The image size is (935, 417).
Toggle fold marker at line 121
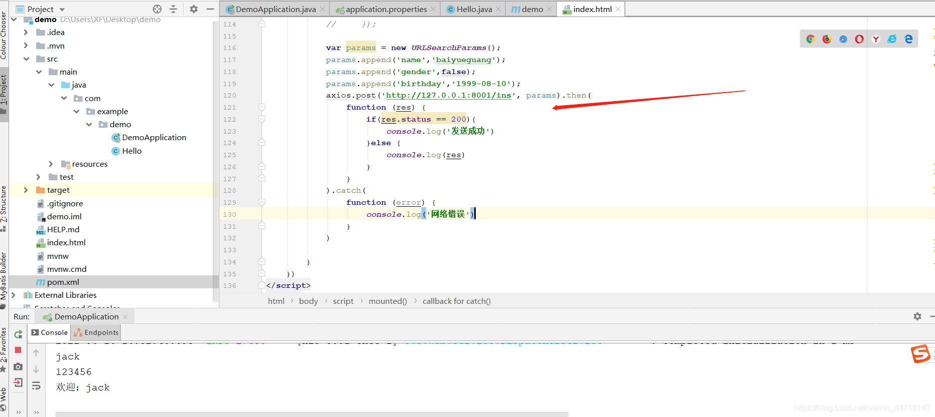coord(262,107)
